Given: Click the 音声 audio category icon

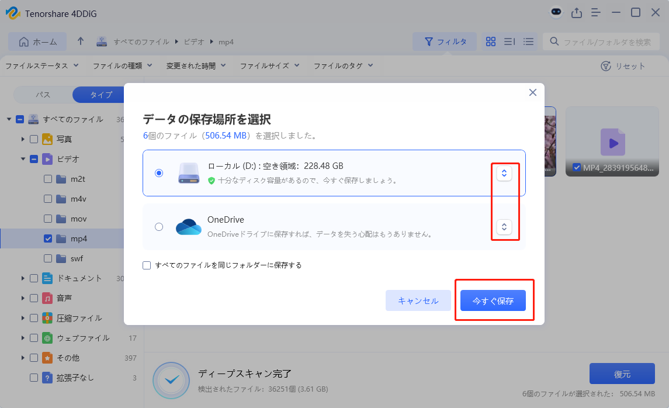Looking at the screenshot, I should [47, 298].
